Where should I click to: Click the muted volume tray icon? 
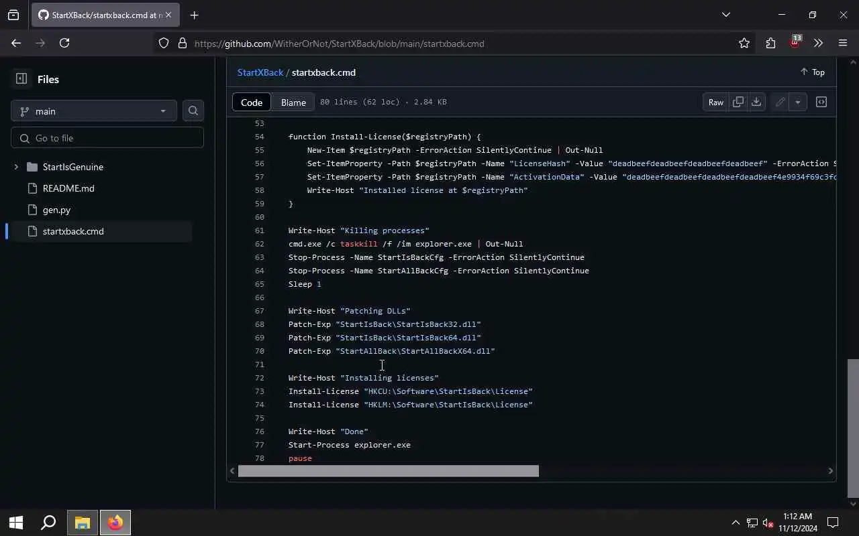point(768,523)
